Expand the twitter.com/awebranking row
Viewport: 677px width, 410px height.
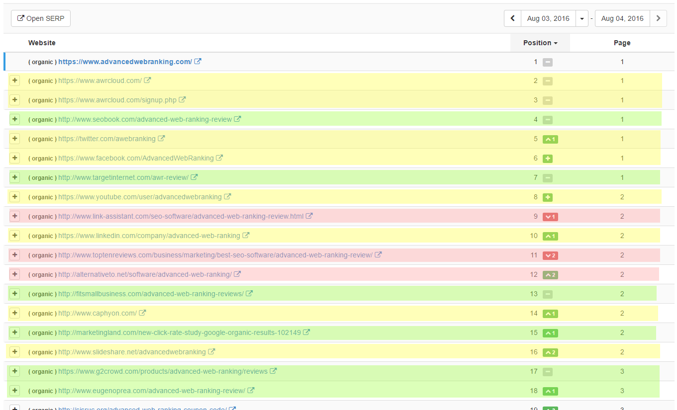[14, 139]
